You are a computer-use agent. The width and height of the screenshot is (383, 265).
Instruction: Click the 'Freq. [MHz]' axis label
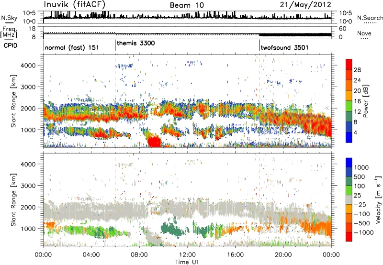pyautogui.click(x=9, y=33)
